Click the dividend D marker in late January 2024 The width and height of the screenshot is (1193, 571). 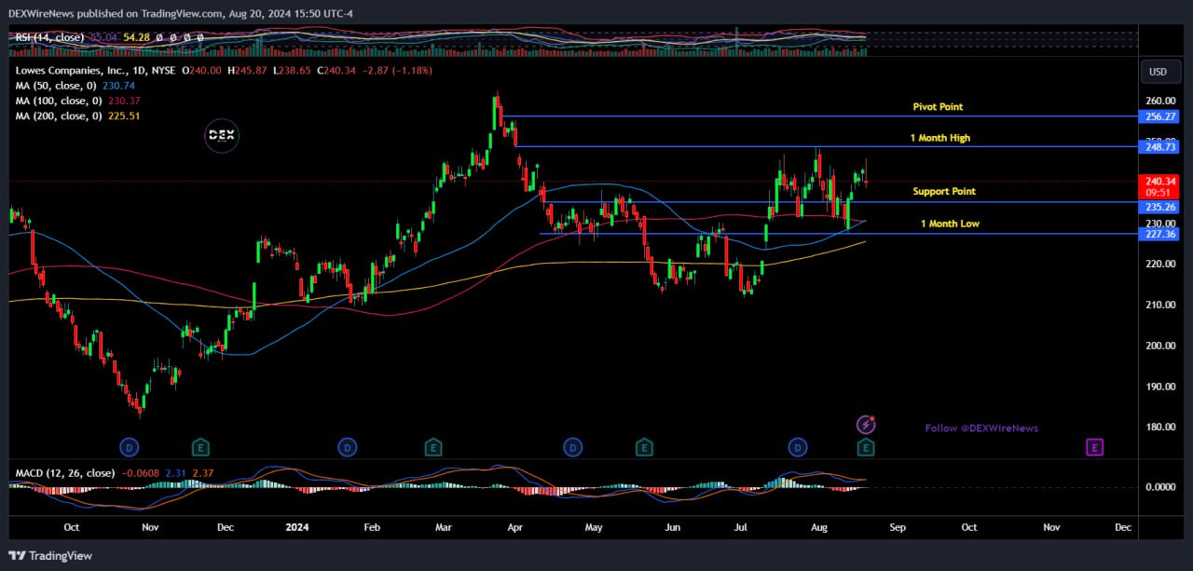(x=348, y=448)
